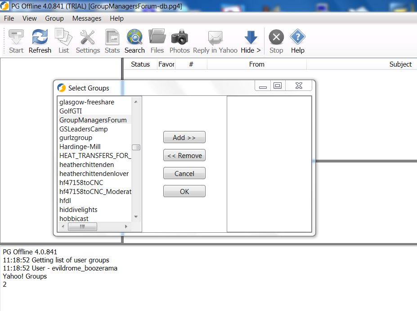Select gurlzgroup in the group list
Viewport: 417px width, 311px height.
click(94, 138)
